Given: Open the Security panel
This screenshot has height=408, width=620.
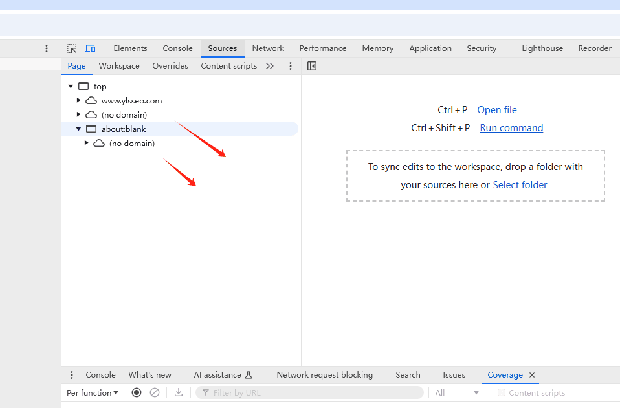Looking at the screenshot, I should (482, 48).
